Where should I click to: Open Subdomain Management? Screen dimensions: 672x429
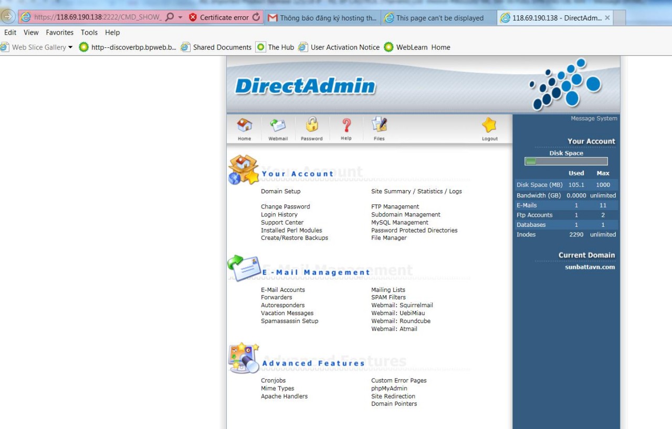[x=406, y=215]
